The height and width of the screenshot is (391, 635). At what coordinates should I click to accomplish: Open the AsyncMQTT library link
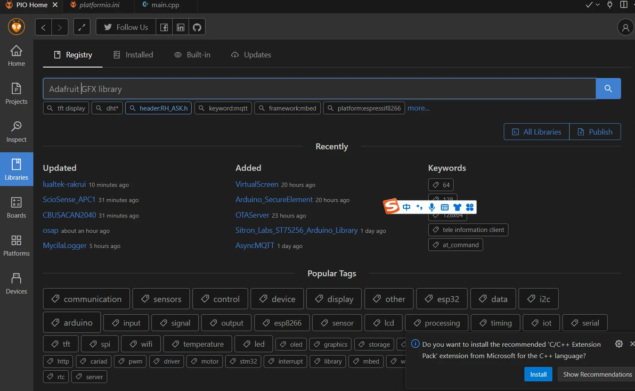click(255, 245)
